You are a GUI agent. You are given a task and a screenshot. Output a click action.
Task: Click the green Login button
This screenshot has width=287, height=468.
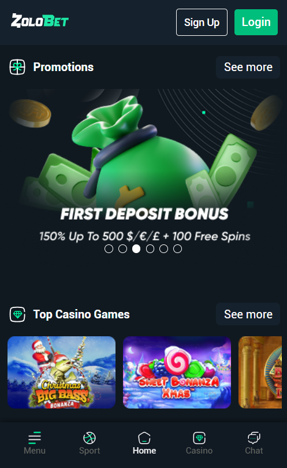[x=256, y=22]
